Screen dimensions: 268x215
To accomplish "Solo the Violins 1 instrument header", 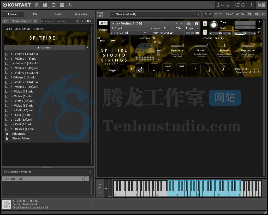I will click(x=205, y=24).
